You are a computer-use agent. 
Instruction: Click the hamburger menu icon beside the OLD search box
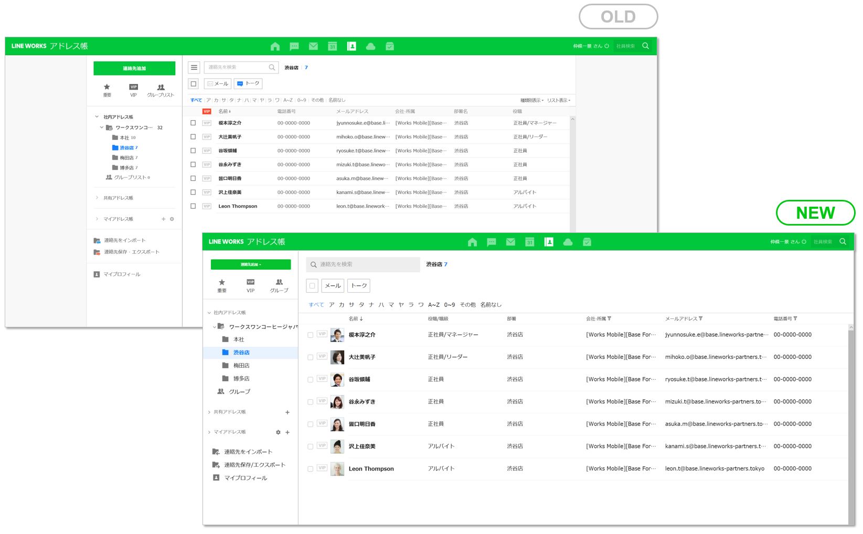click(194, 67)
